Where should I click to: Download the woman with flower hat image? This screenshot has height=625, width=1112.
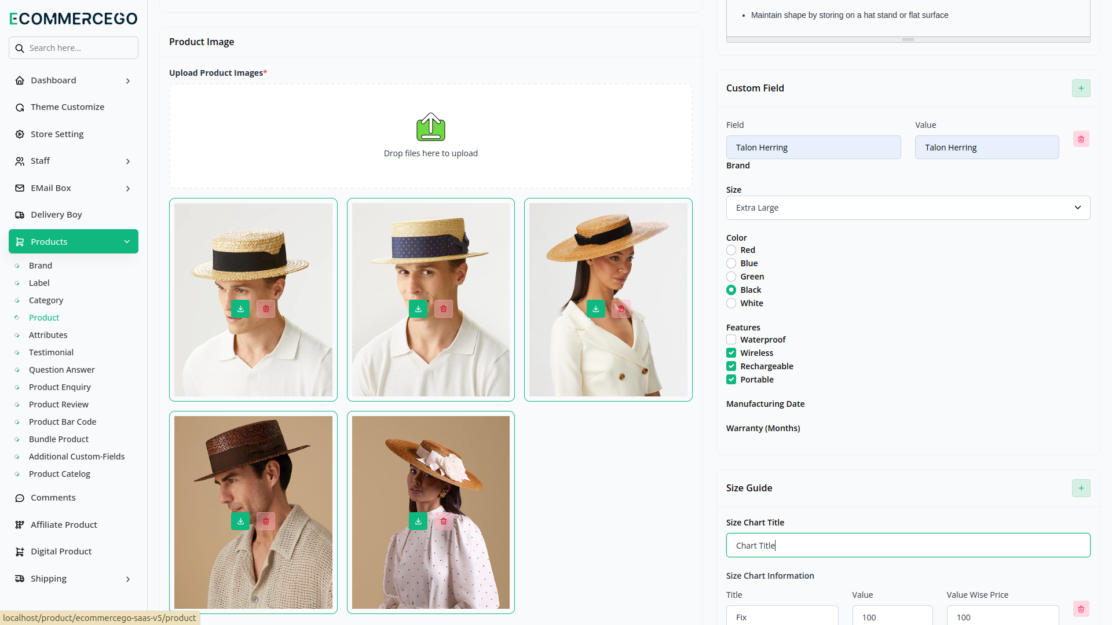point(418,521)
